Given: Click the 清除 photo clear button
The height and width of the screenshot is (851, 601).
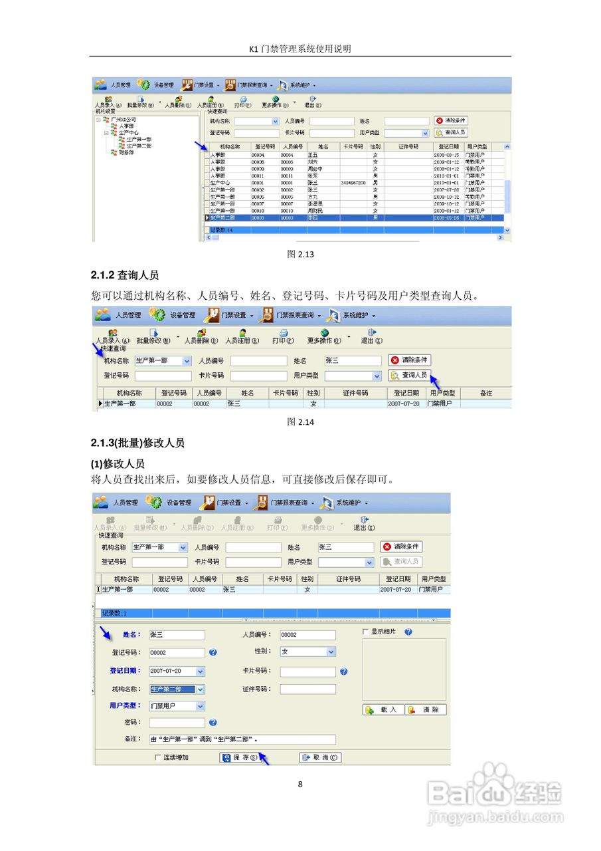Looking at the screenshot, I should (426, 710).
